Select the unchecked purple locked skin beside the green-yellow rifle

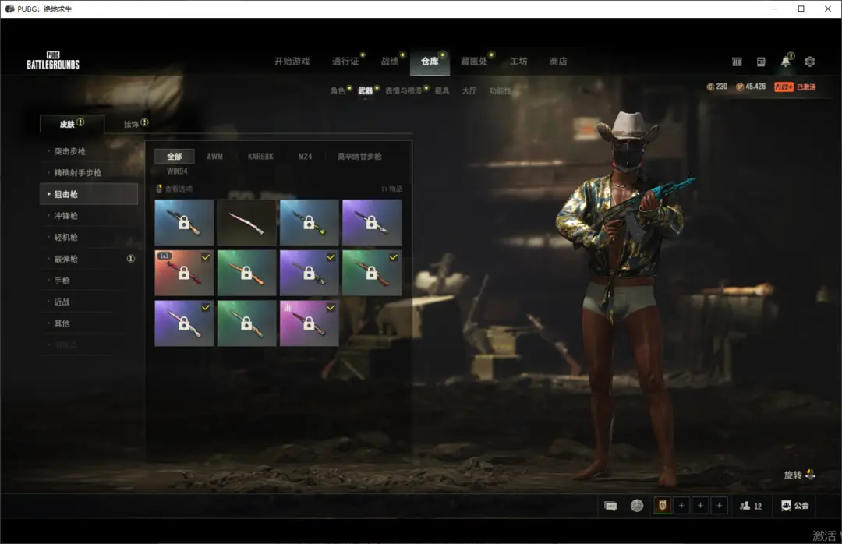[x=372, y=222]
